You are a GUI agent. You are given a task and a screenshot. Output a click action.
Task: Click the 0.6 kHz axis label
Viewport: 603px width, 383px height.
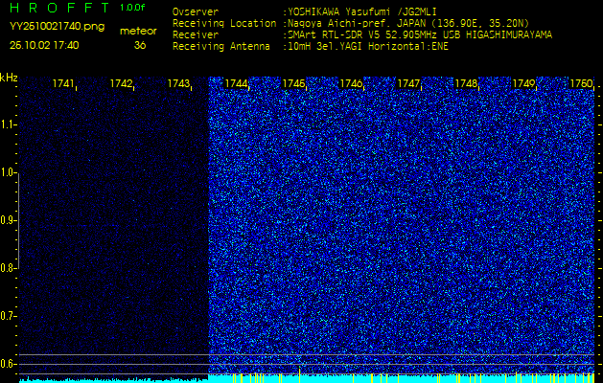7,364
